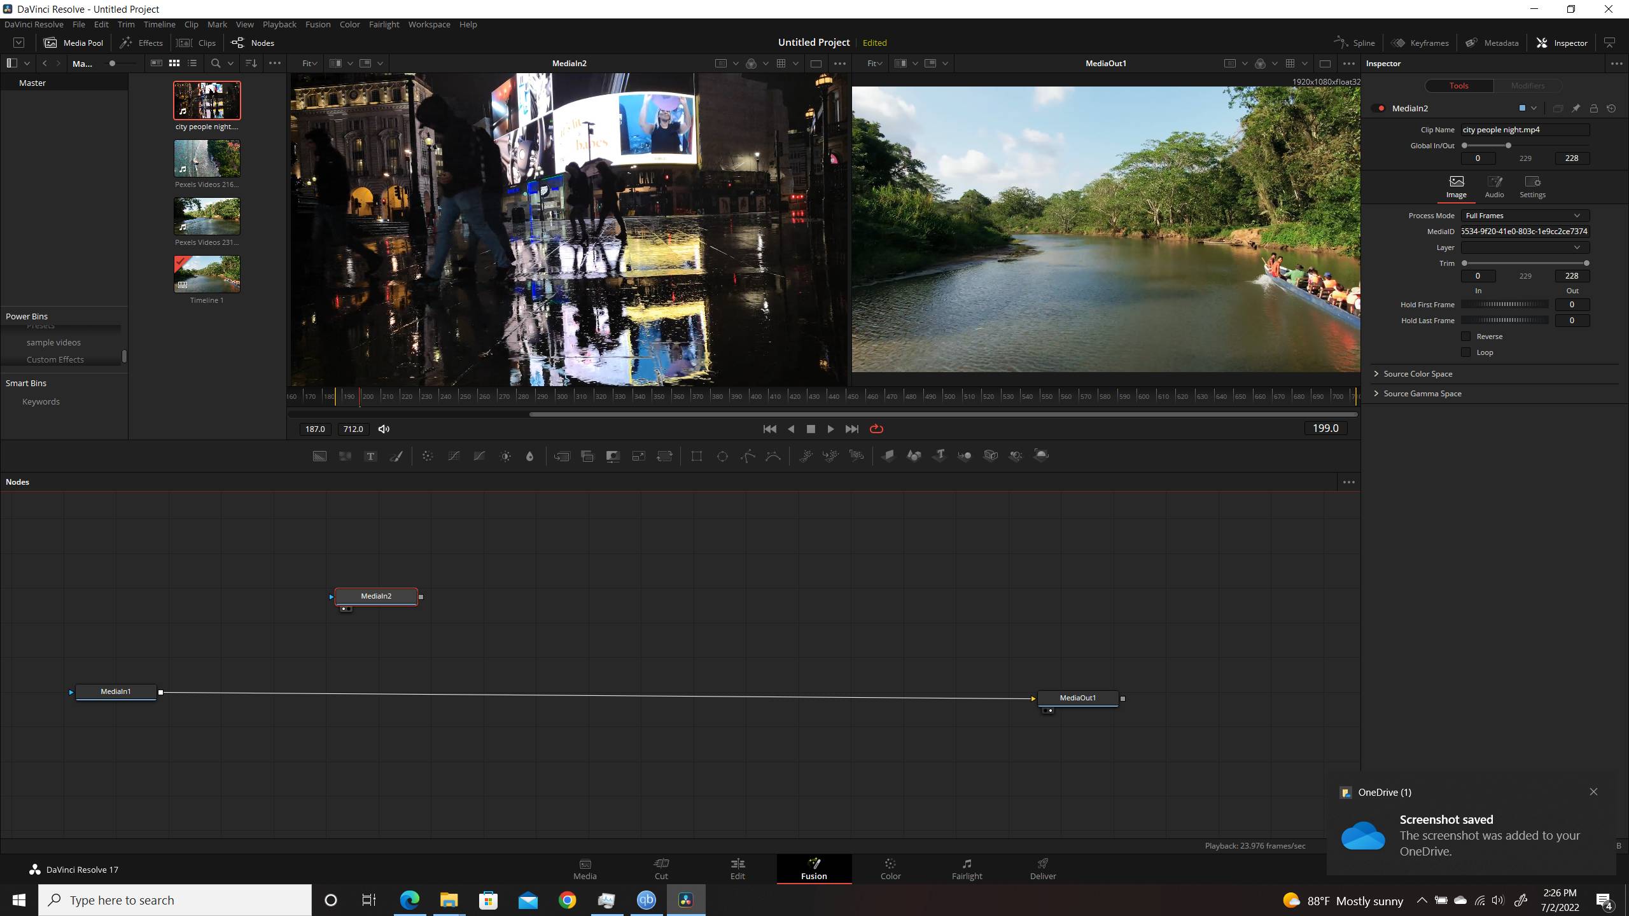1629x916 pixels.
Task: Toggle single viewer mode in MediaOut1 viewer
Action: tap(1325, 63)
